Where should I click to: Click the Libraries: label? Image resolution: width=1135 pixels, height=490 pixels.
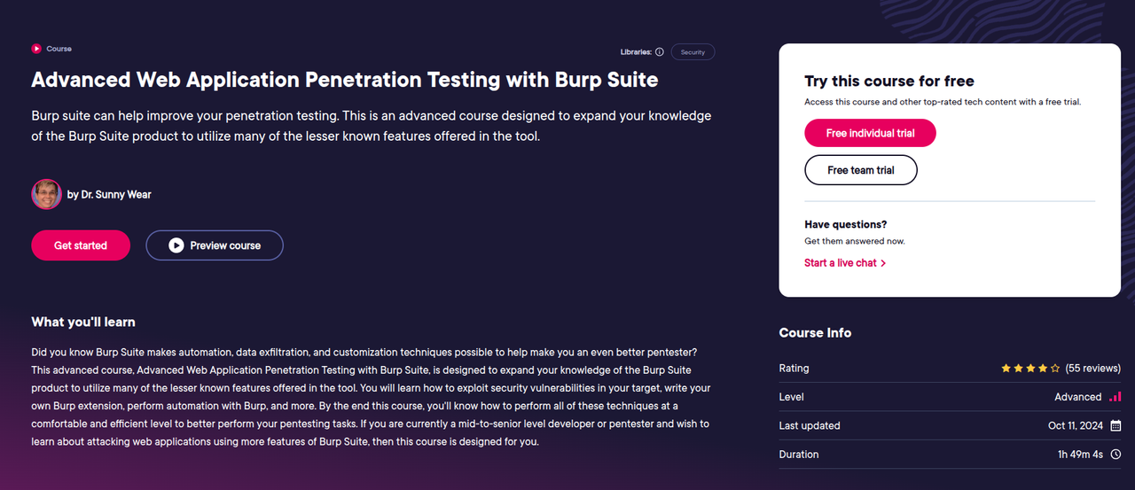click(x=637, y=52)
